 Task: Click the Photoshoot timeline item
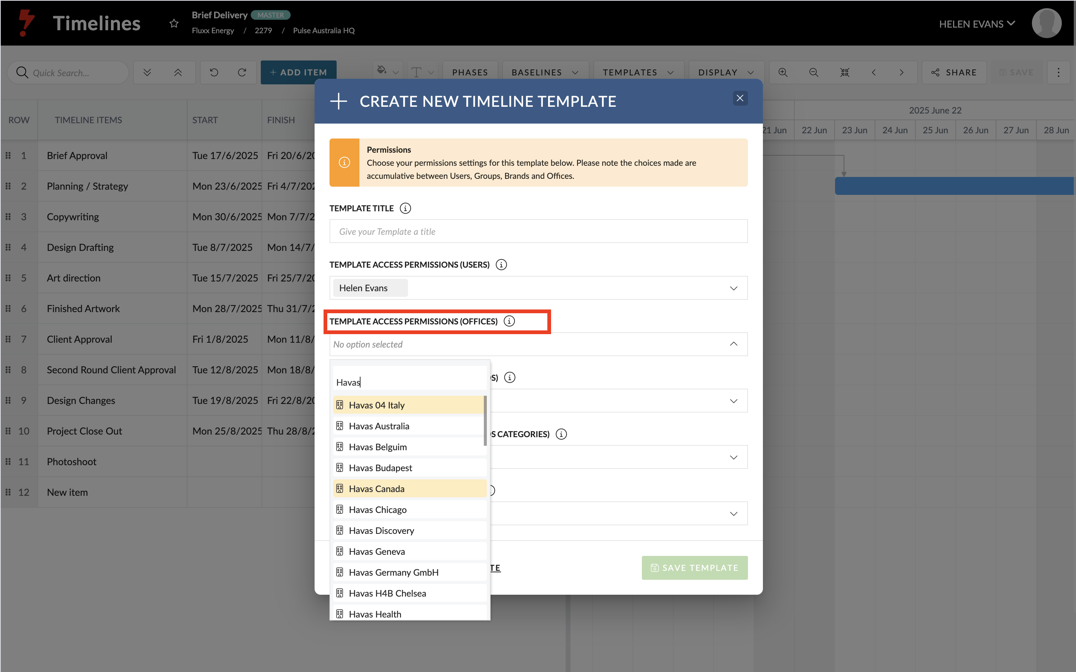coord(72,461)
